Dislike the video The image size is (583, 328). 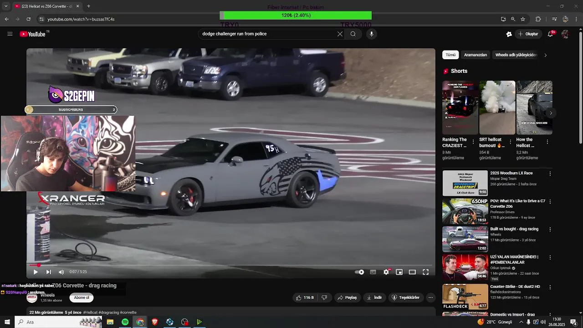(324, 297)
